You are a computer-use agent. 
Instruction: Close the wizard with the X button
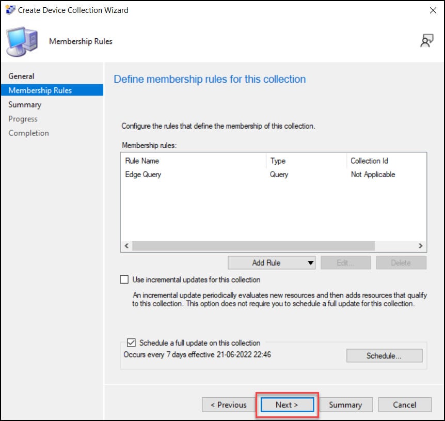point(433,10)
